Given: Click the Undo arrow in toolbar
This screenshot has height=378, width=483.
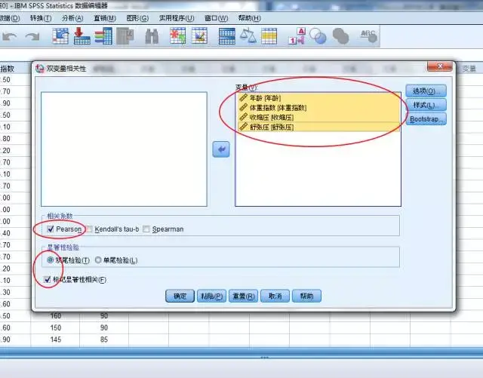Looking at the screenshot, I should pos(9,37).
